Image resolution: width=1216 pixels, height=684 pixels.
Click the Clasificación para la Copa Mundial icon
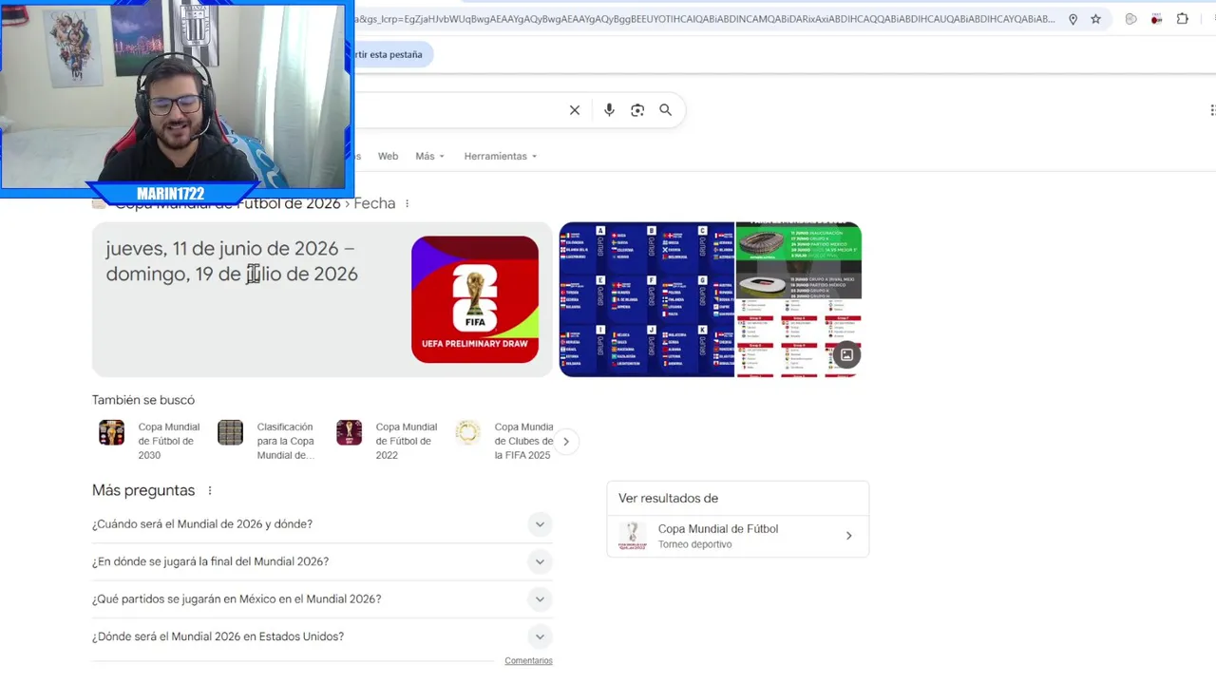click(230, 433)
